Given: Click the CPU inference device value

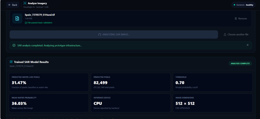Looking at the screenshot, I should click(98, 104).
